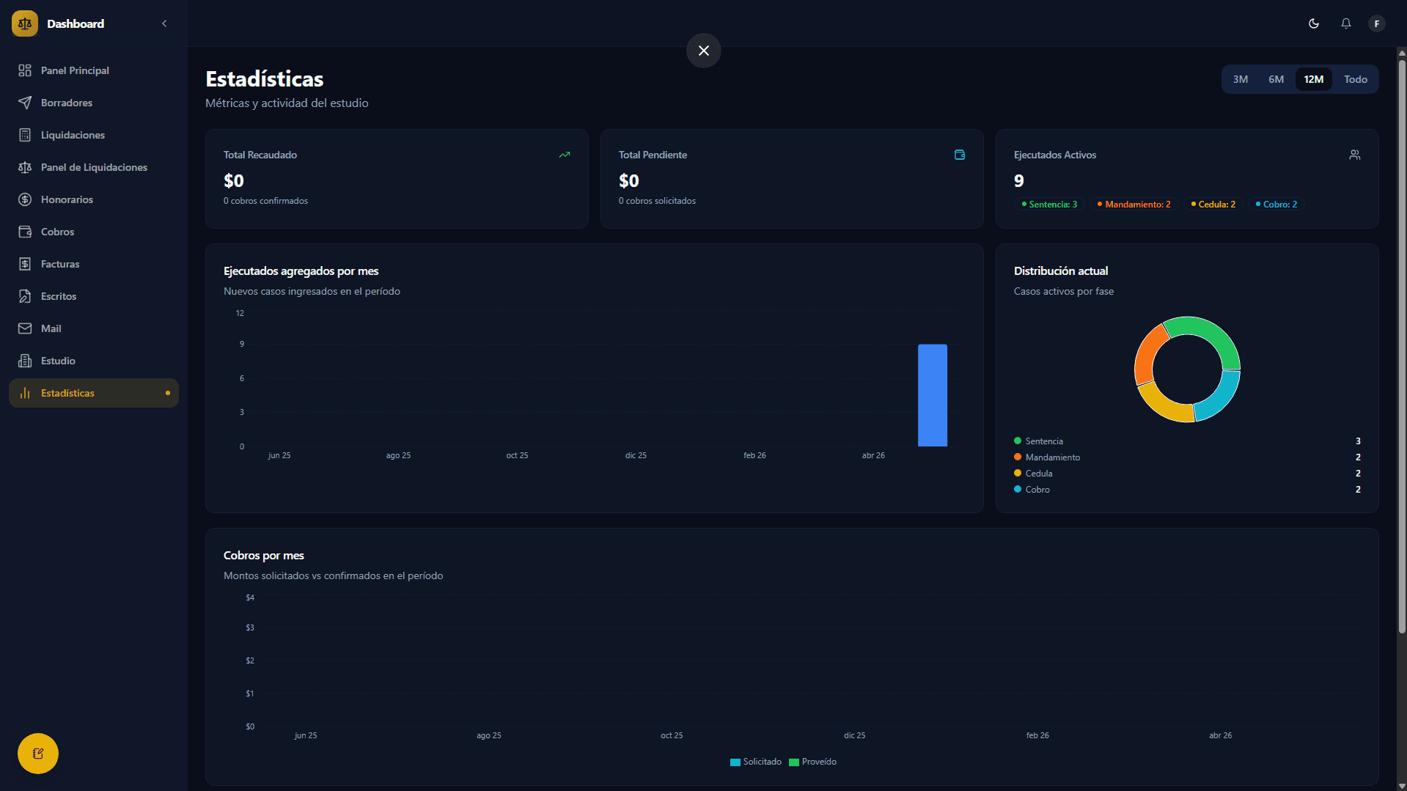Click the Cobro legend entry
The height and width of the screenshot is (791, 1407).
(1187, 490)
